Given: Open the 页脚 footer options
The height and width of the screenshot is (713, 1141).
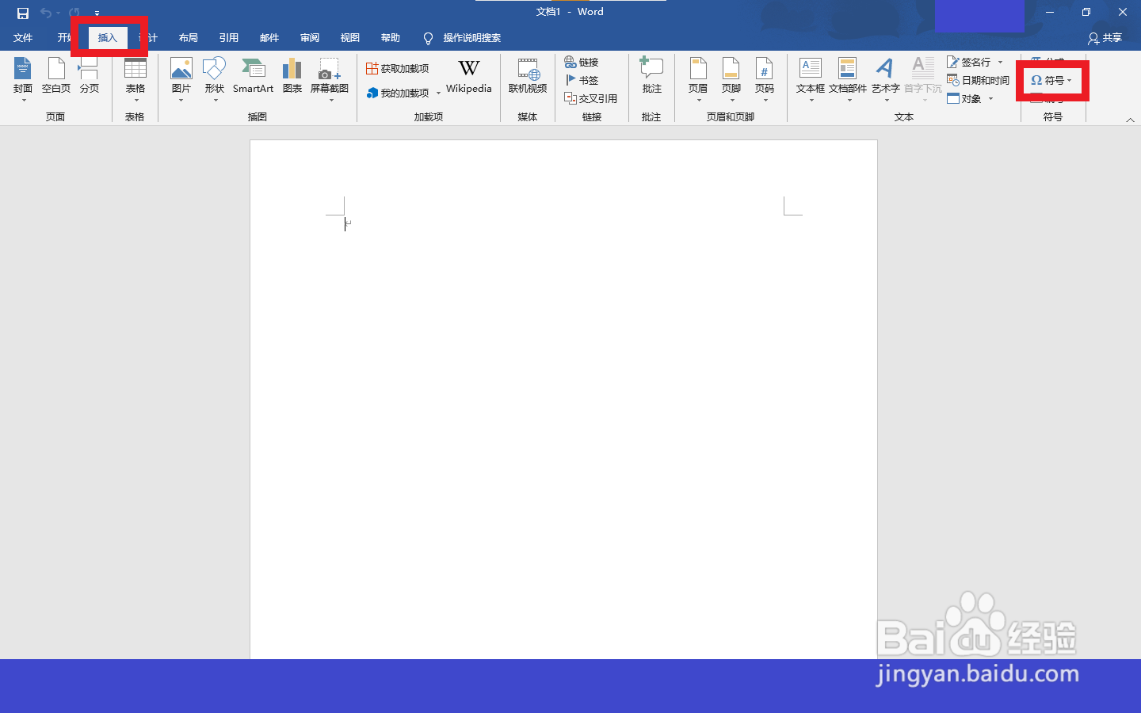Looking at the screenshot, I should tap(731, 78).
